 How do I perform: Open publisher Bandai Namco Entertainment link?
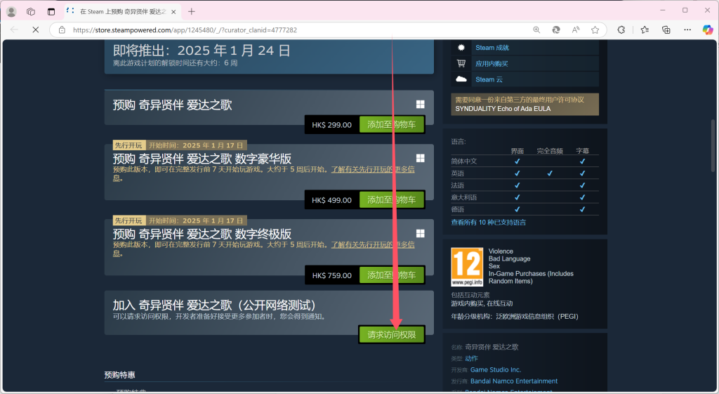[514, 381]
